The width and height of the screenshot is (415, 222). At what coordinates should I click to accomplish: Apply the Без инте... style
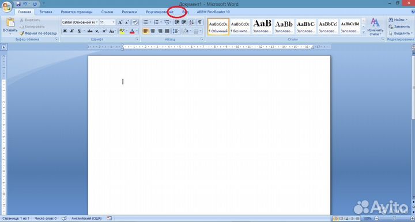(240, 27)
